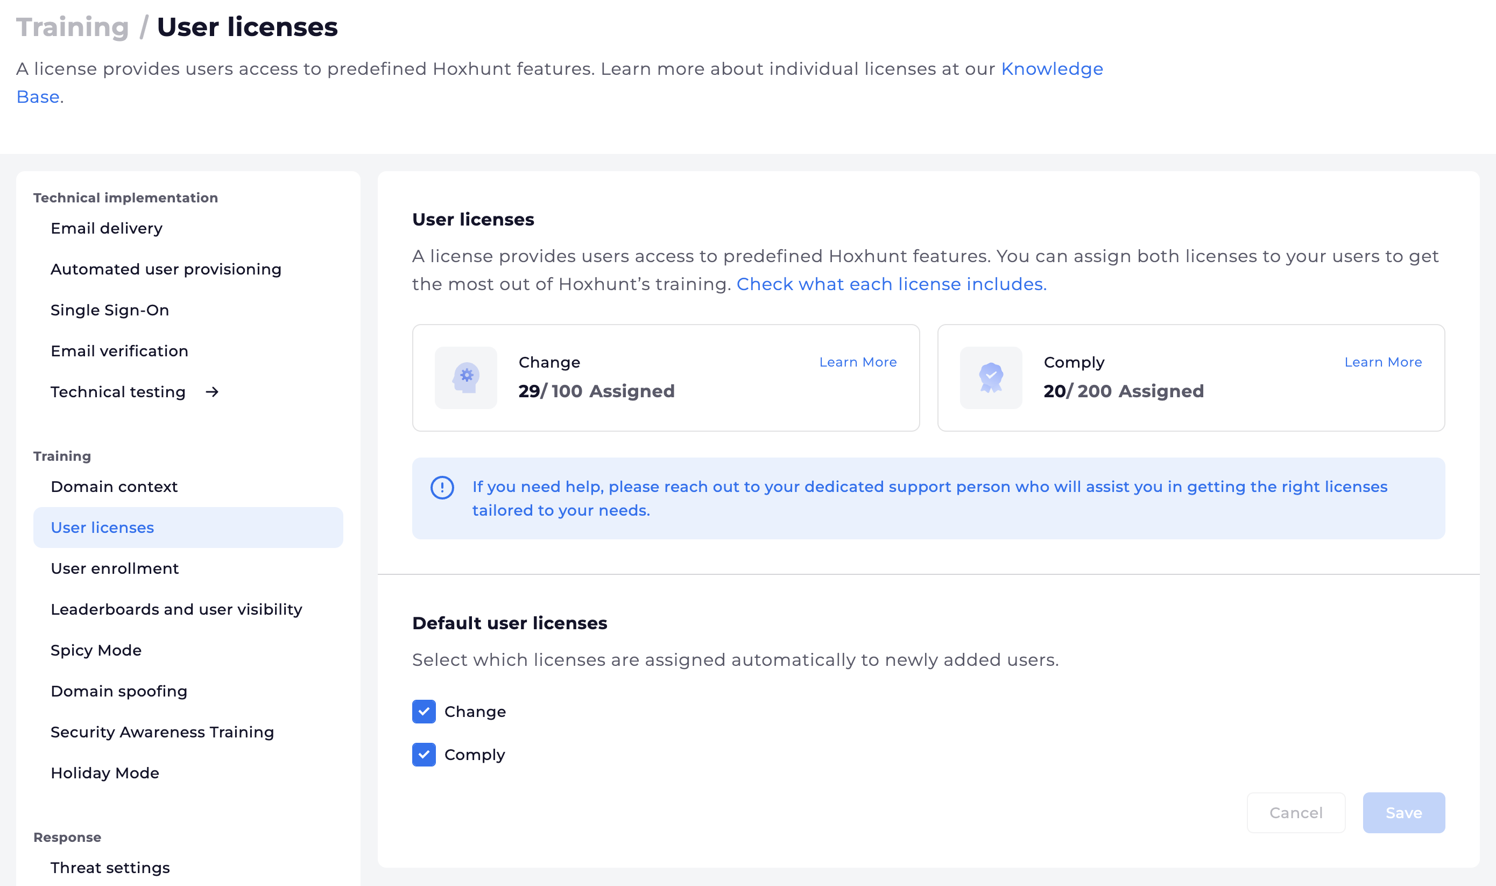The image size is (1496, 886).
Task: Open Threat settings in Response section
Action: click(x=188, y=868)
